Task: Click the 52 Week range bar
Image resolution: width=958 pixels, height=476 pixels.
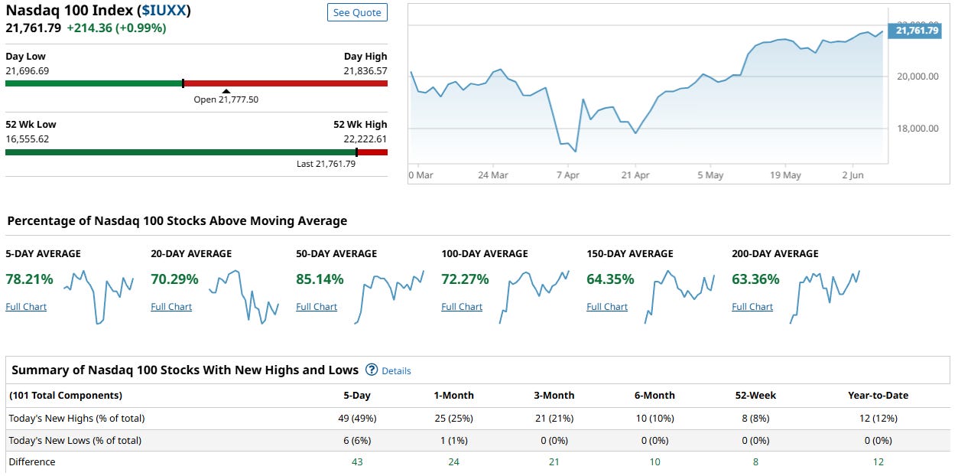Action: [196, 152]
